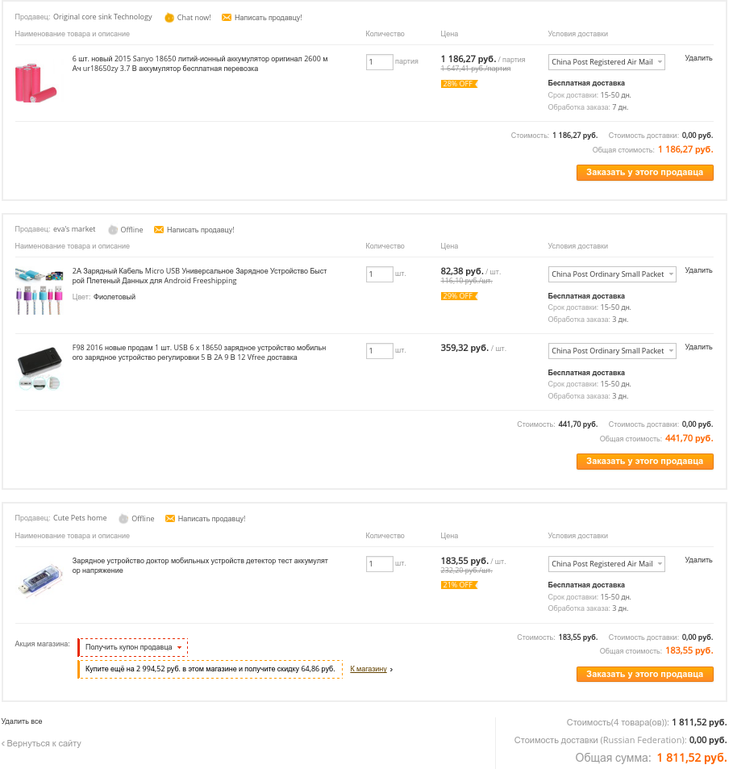Open the pink Sanyo 18650 batteries thumbnail
The height and width of the screenshot is (769, 733).
(x=37, y=82)
